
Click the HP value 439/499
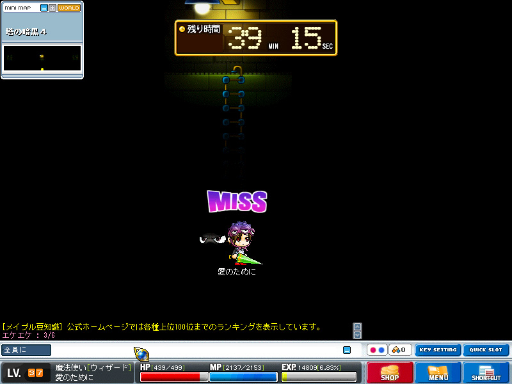[x=168, y=367]
